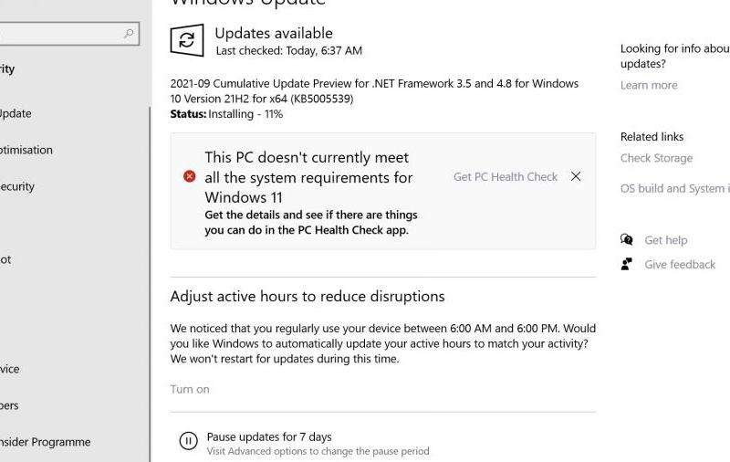Viewport: 730px width, 462px height.
Task: Open Get PC Health Check link
Action: 506,177
